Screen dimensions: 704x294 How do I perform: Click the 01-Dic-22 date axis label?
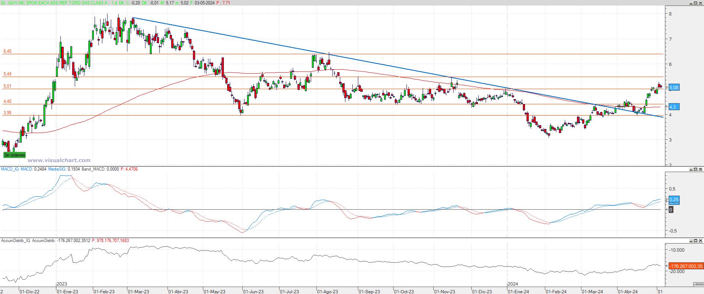pos(29,291)
